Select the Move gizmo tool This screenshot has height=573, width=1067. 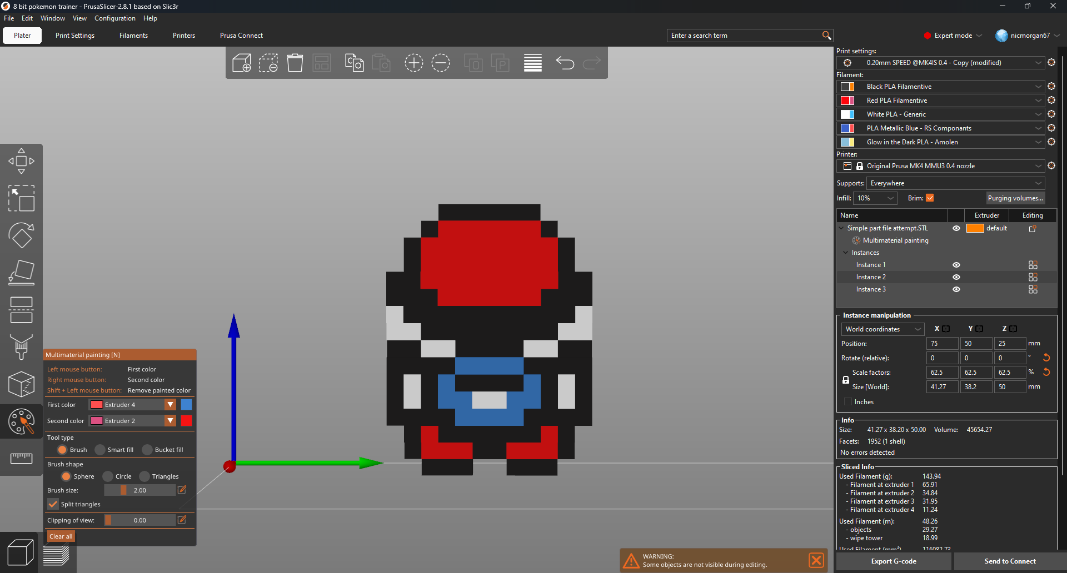[21, 161]
